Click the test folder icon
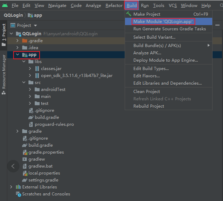 pos(37,103)
